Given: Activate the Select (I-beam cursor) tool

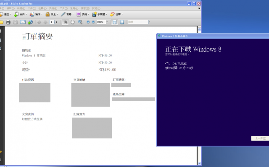Looking at the screenshot, I should point(65,22).
